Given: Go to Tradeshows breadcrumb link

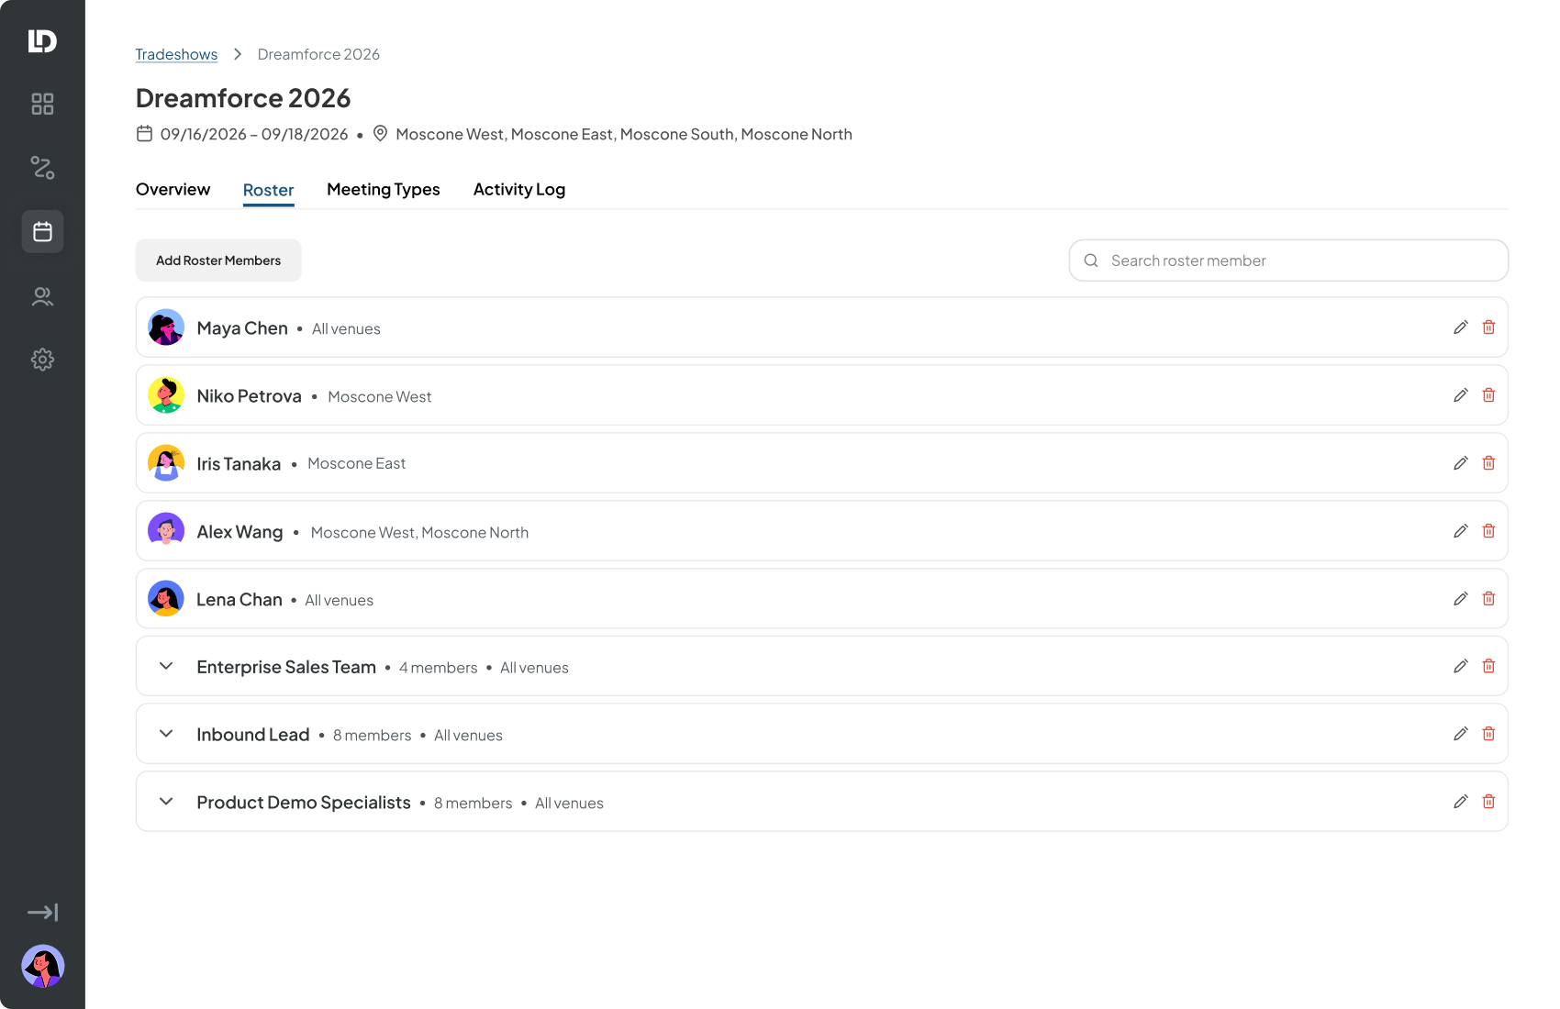Looking at the screenshot, I should 176,54.
